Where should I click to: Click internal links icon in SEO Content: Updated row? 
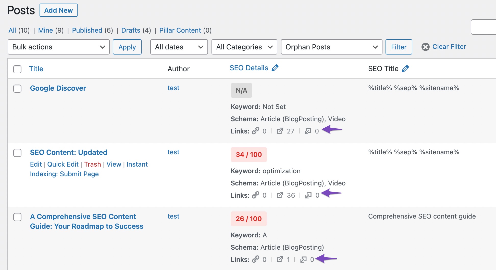256,195
